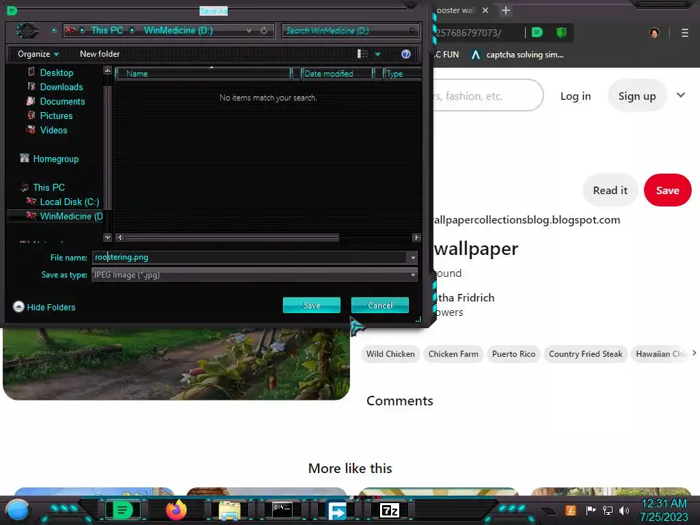This screenshot has height=525, width=700.
Task: Open Desktop in the navigation pane
Action: coord(56,72)
